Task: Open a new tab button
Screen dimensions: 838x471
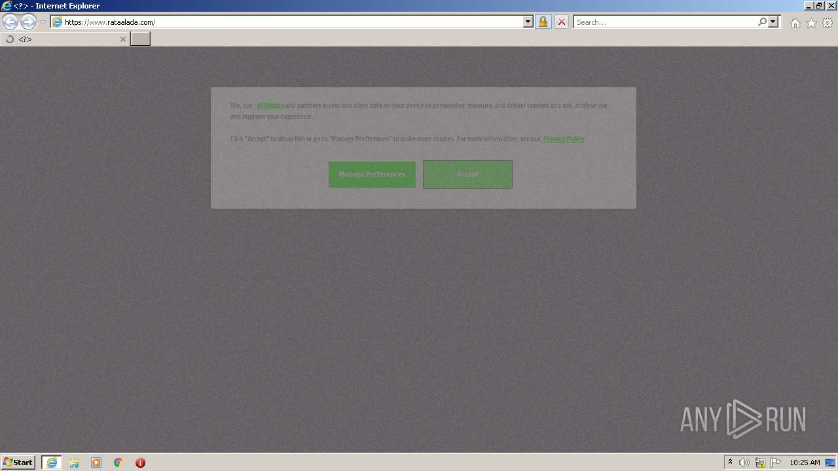Action: pyautogui.click(x=140, y=39)
